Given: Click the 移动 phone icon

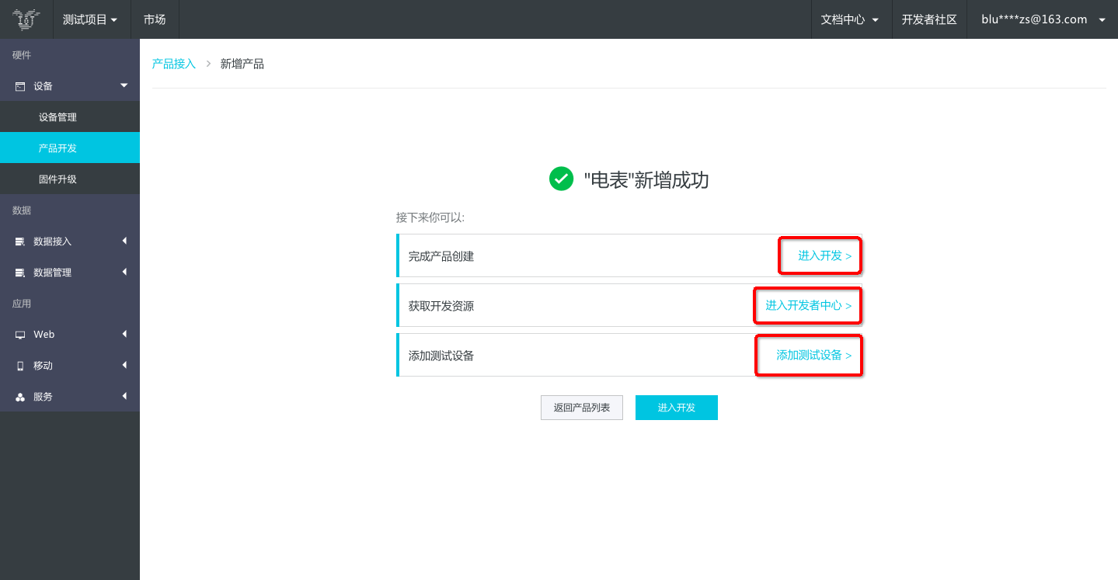Looking at the screenshot, I should tap(20, 366).
